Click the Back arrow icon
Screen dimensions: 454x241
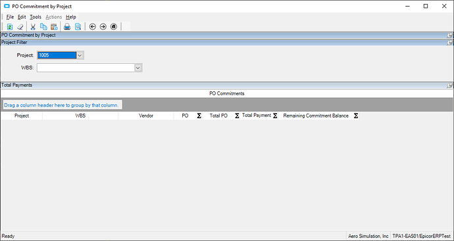(x=92, y=26)
